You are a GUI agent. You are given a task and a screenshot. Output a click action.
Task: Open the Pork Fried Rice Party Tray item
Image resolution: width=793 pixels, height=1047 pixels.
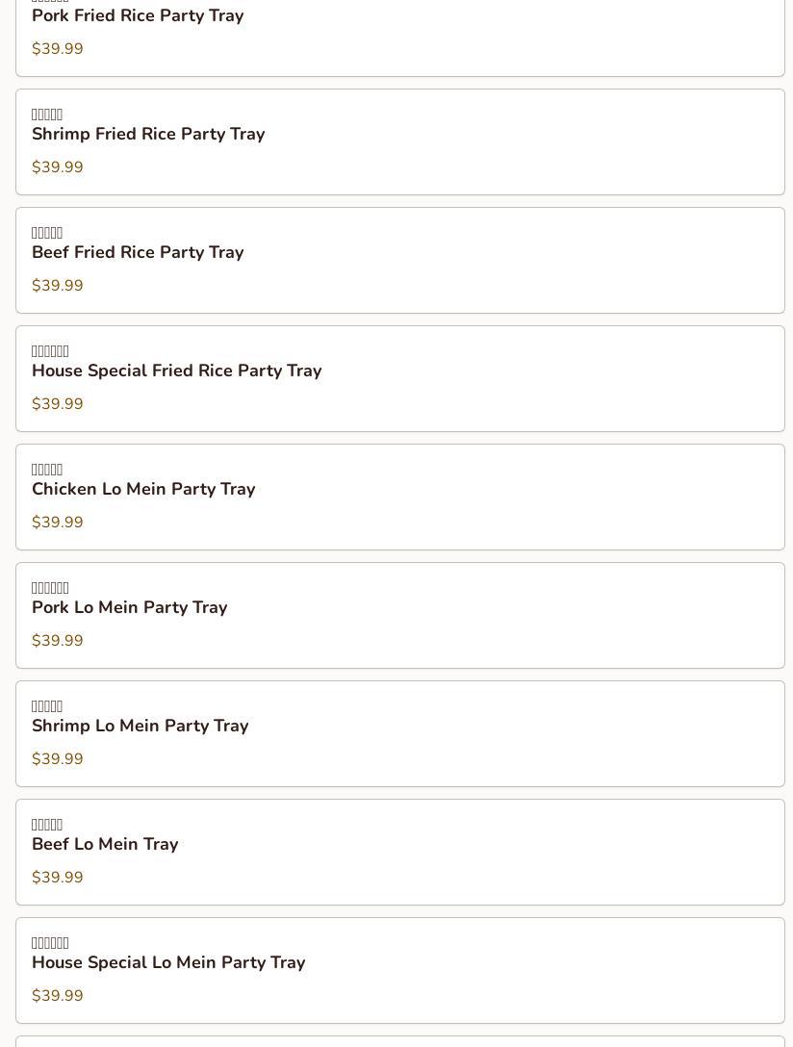138,16
